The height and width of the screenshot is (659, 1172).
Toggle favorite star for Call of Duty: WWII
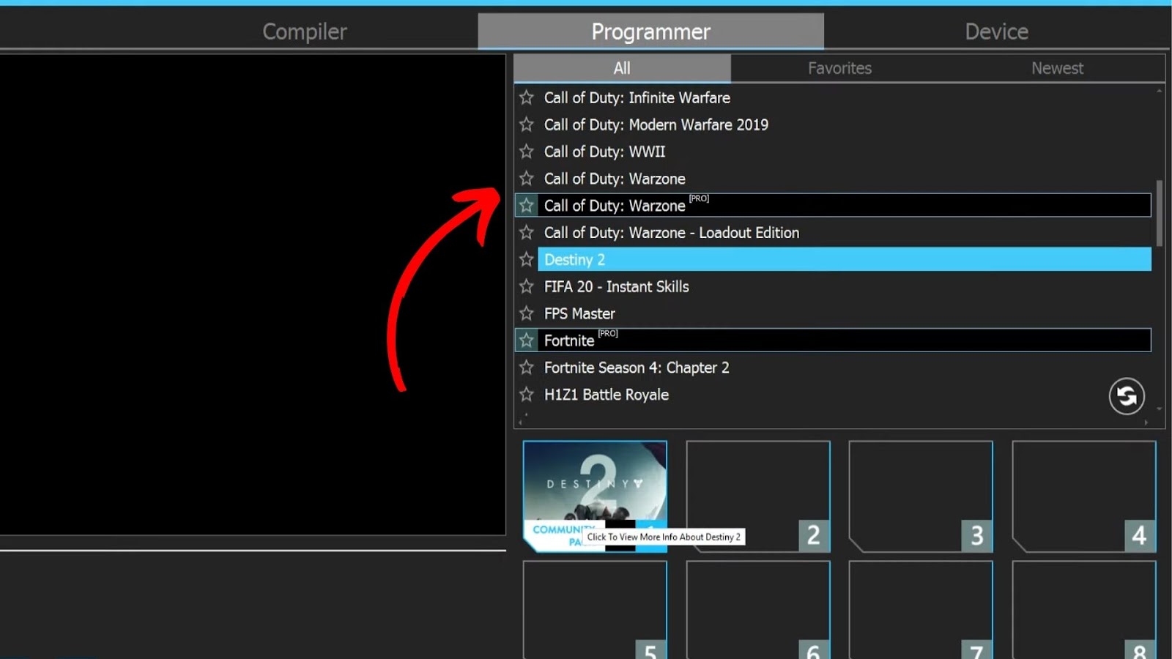point(527,152)
